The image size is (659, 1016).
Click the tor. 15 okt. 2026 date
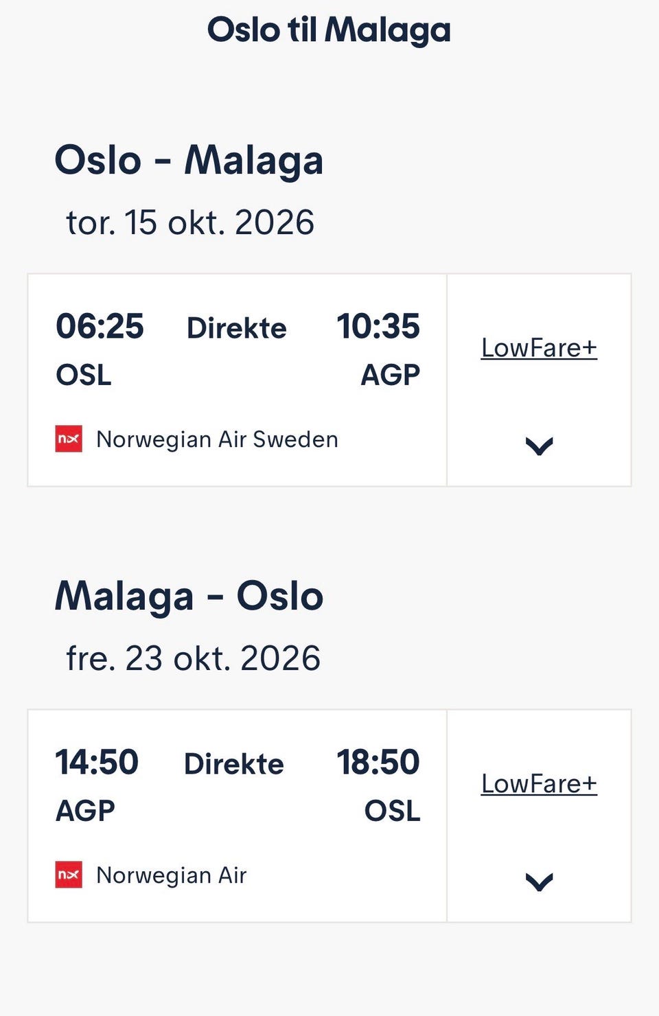(x=190, y=222)
